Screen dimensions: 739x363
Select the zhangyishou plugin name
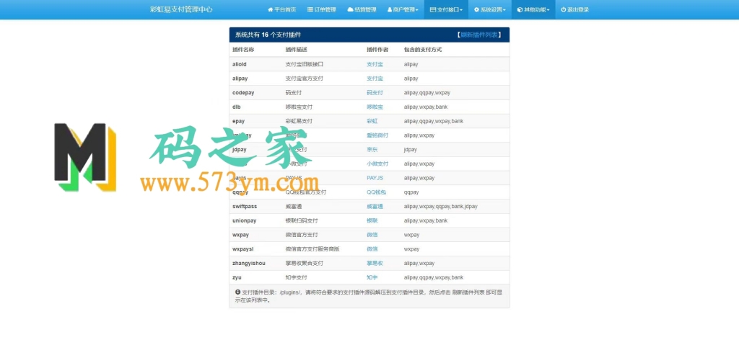point(249,264)
